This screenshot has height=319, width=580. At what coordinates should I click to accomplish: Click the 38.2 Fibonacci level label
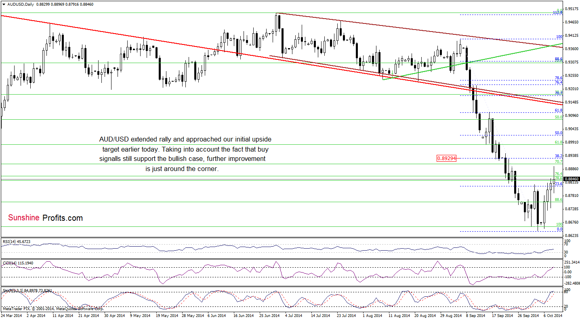559,156
